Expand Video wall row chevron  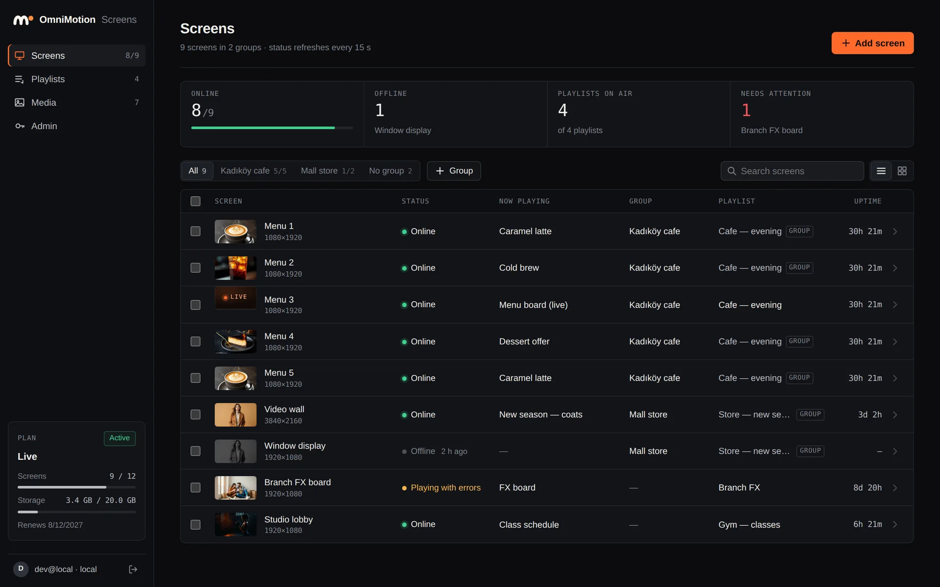(895, 415)
